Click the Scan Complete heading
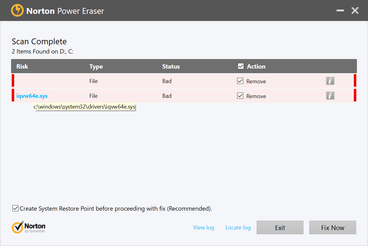Image resolution: width=368 pixels, height=246 pixels. coord(39,42)
